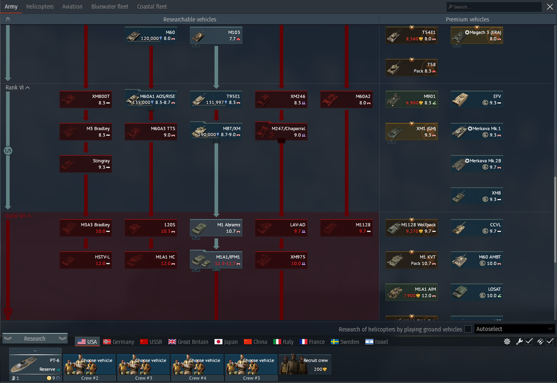
Task: Focus the Search input field
Action: 494,7
